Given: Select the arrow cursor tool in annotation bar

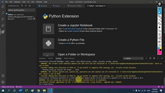Looking at the screenshot, I should [160, 13].
